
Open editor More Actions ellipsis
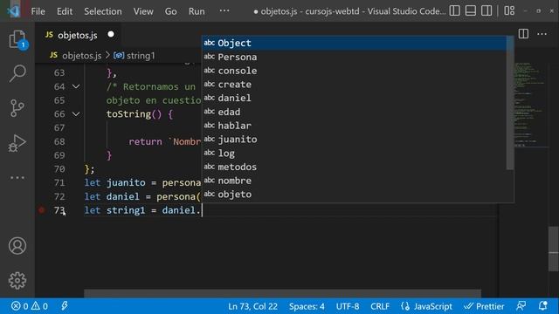[x=542, y=34]
